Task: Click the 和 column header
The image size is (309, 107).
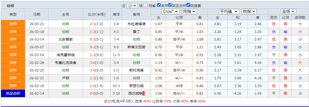Action: point(238,17)
